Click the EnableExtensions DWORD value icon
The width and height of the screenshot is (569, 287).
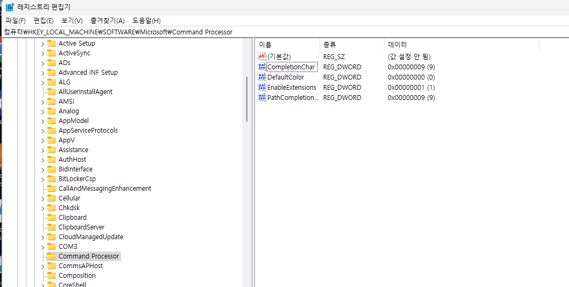[261, 87]
